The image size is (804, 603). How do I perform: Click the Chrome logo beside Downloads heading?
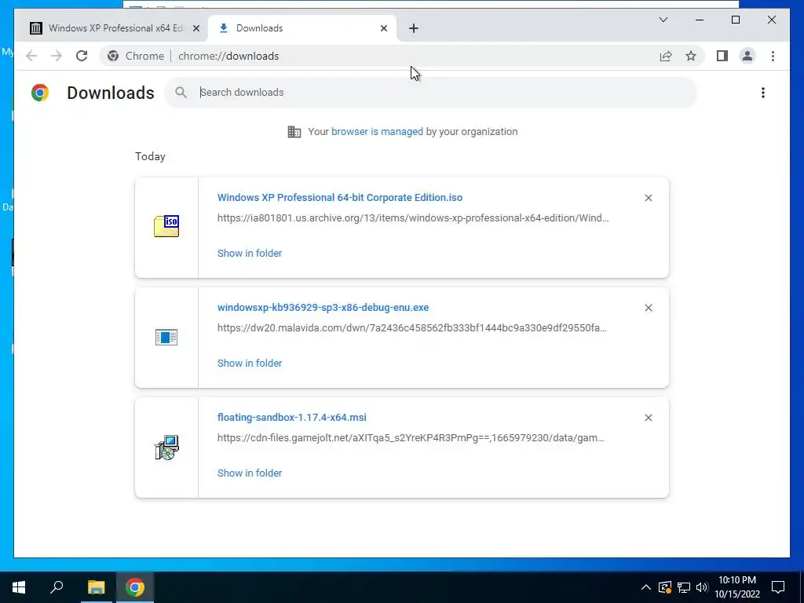[40, 93]
